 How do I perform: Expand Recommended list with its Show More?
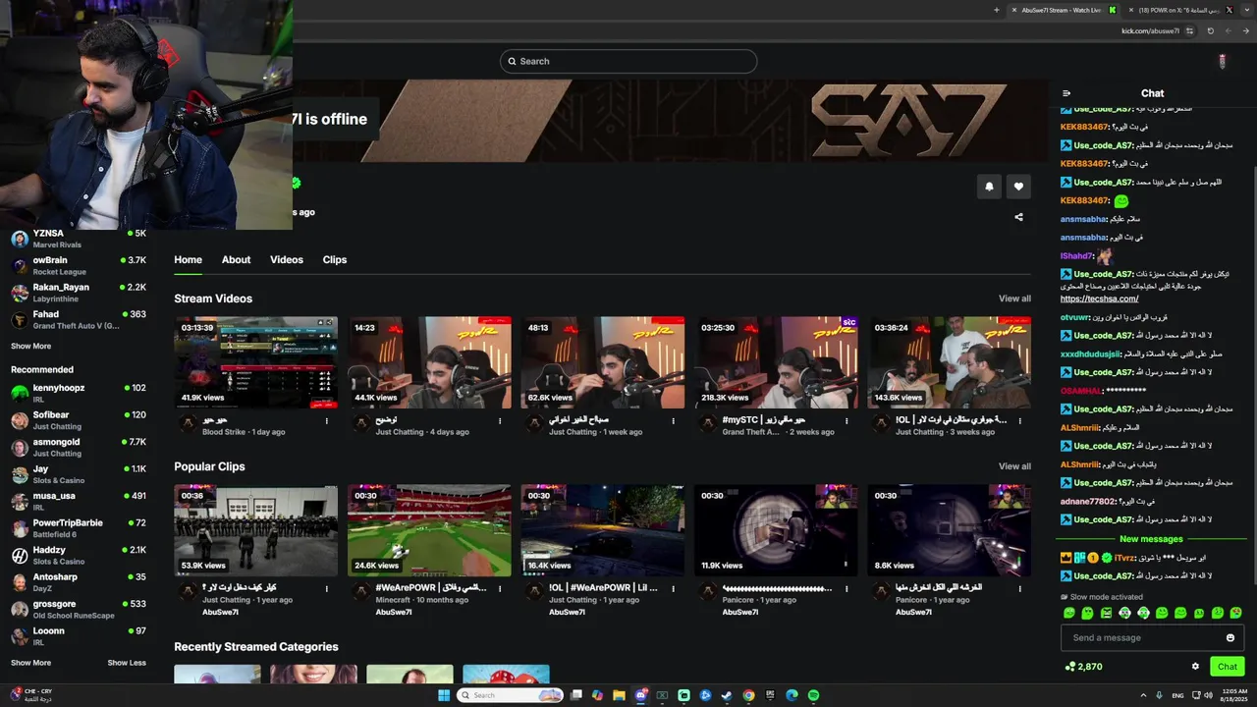(30, 663)
